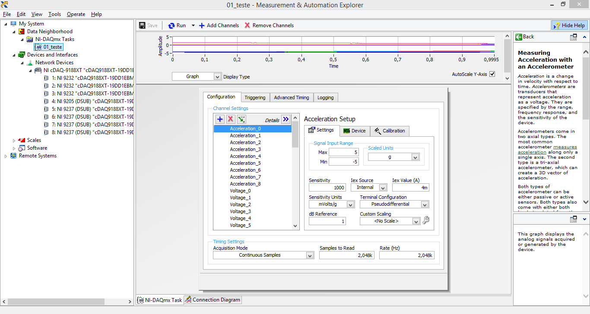Open the View menu
Viewport: 590px width, 314px height.
tap(37, 14)
